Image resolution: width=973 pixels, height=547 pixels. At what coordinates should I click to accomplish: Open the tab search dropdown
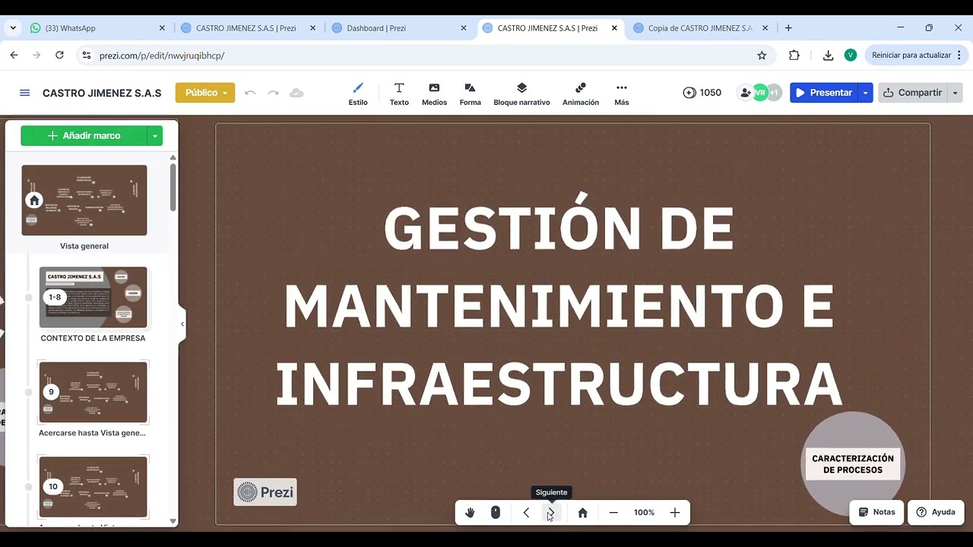[x=13, y=28]
